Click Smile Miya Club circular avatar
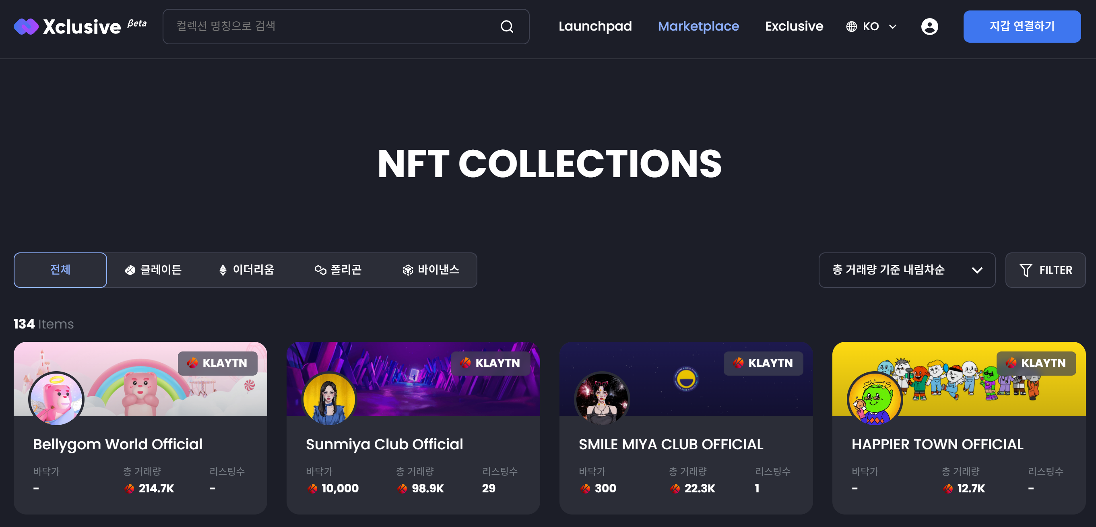 [602, 399]
